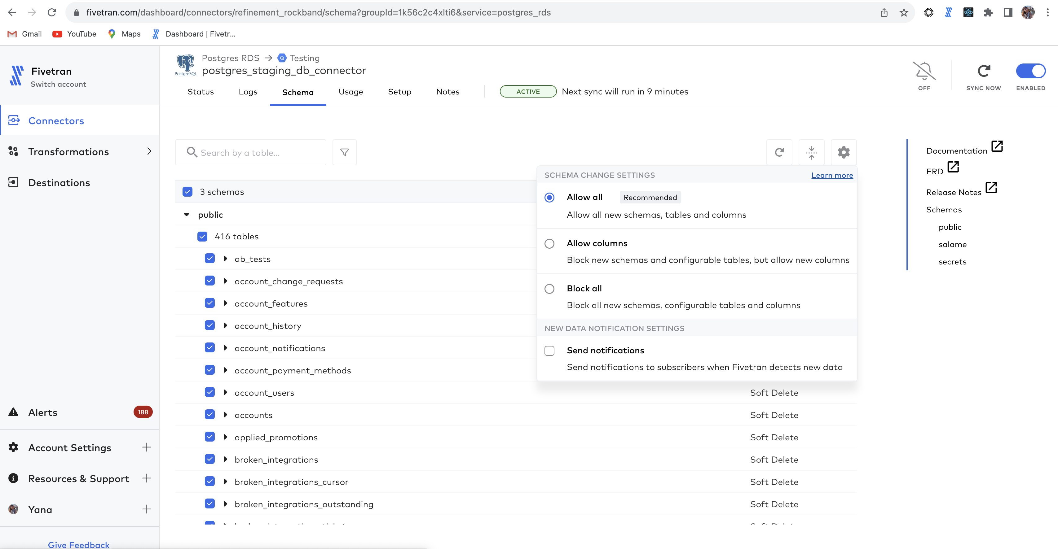
Task: Select the Allow all radio option
Action: click(549, 197)
